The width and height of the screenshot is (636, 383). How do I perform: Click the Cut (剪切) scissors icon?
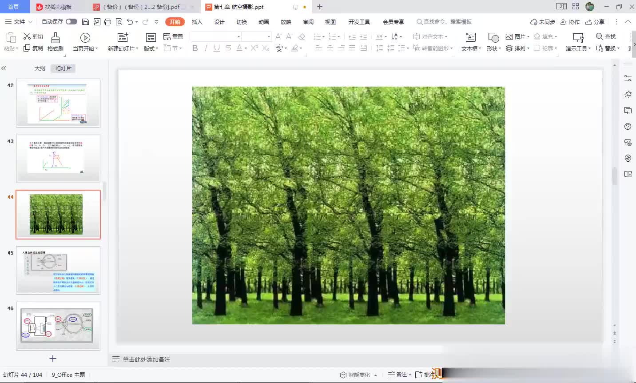28,36
